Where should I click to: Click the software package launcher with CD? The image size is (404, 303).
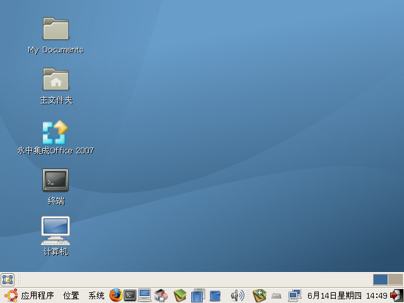(x=161, y=295)
